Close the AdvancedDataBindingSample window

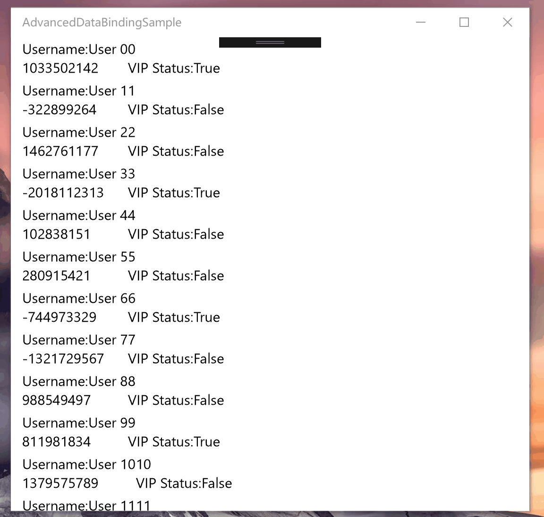pos(508,22)
